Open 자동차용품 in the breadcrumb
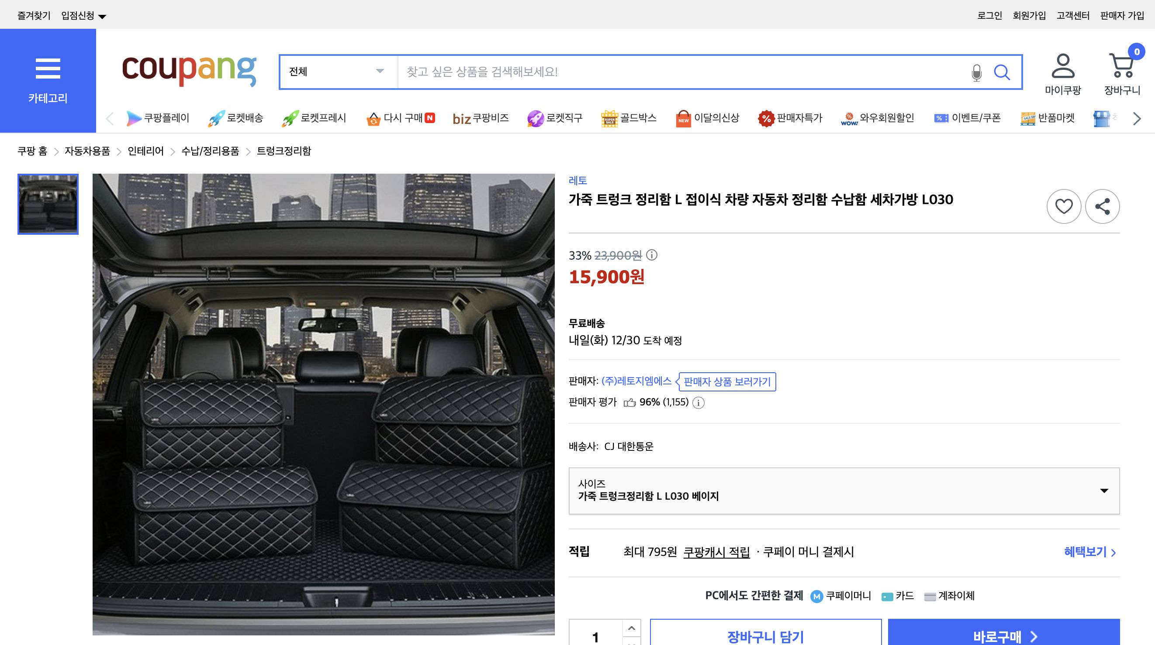The width and height of the screenshot is (1155, 645). click(x=87, y=151)
